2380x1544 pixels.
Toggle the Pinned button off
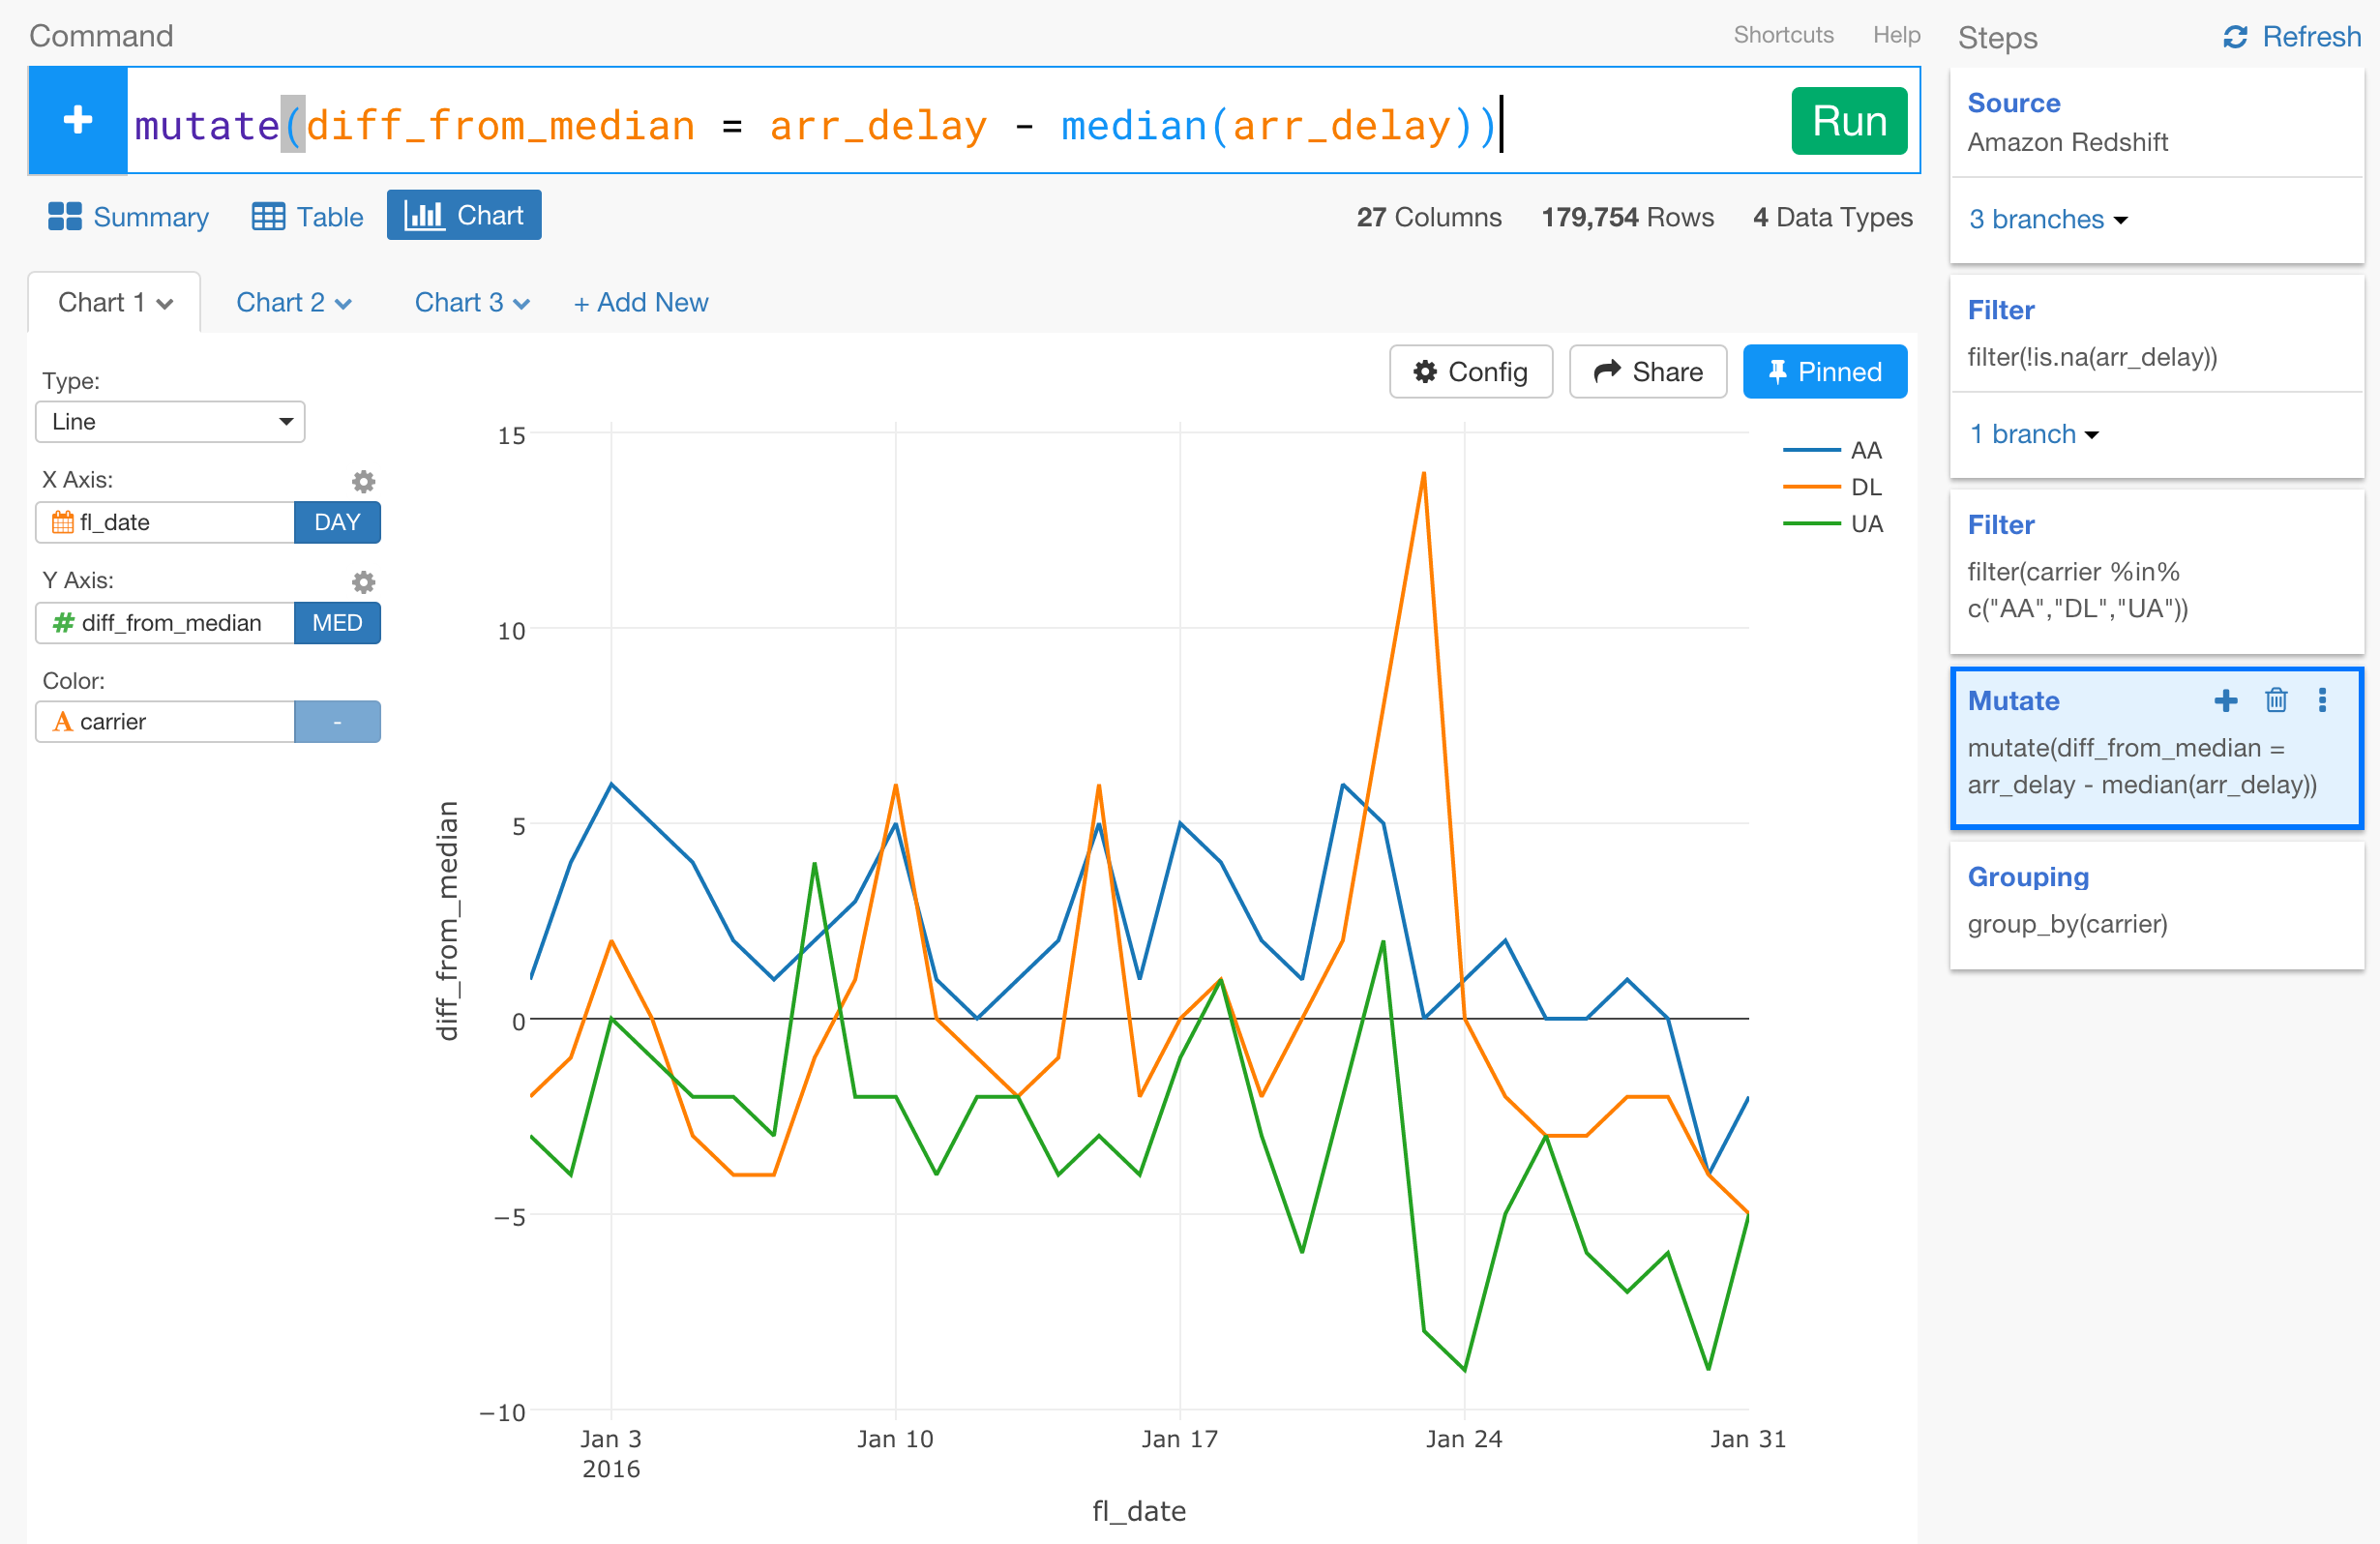pos(1824,372)
